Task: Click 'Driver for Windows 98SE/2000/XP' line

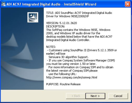Action: click(x=68, y=16)
